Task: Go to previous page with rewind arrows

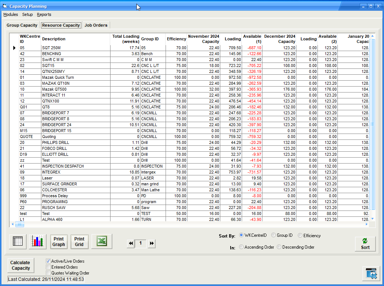Action: click(130, 243)
